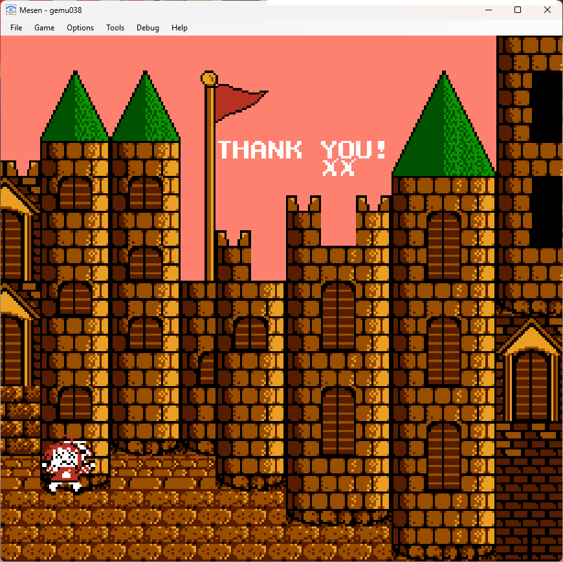The height and width of the screenshot is (562, 563).
Task: Click the XX text below YOU
Action: point(338,168)
